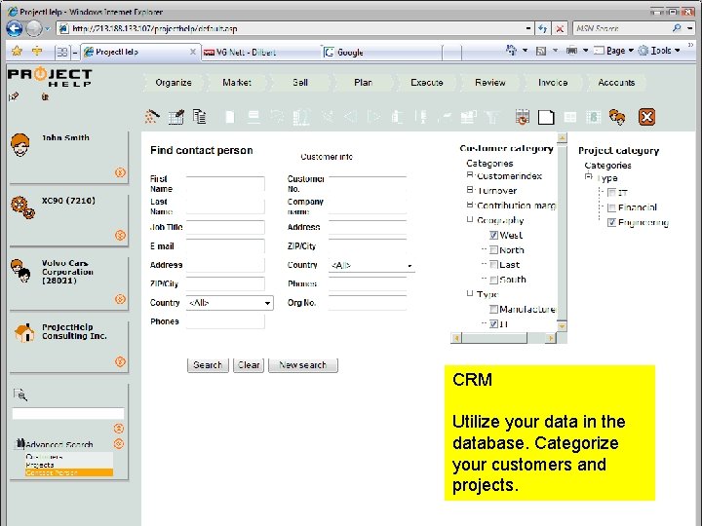The image size is (702, 526).
Task: Check the Manufacture customer type checkbox
Action: [x=493, y=309]
